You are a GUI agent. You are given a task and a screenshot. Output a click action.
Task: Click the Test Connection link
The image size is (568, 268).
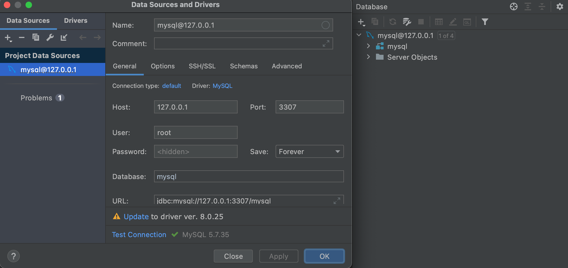(139, 235)
